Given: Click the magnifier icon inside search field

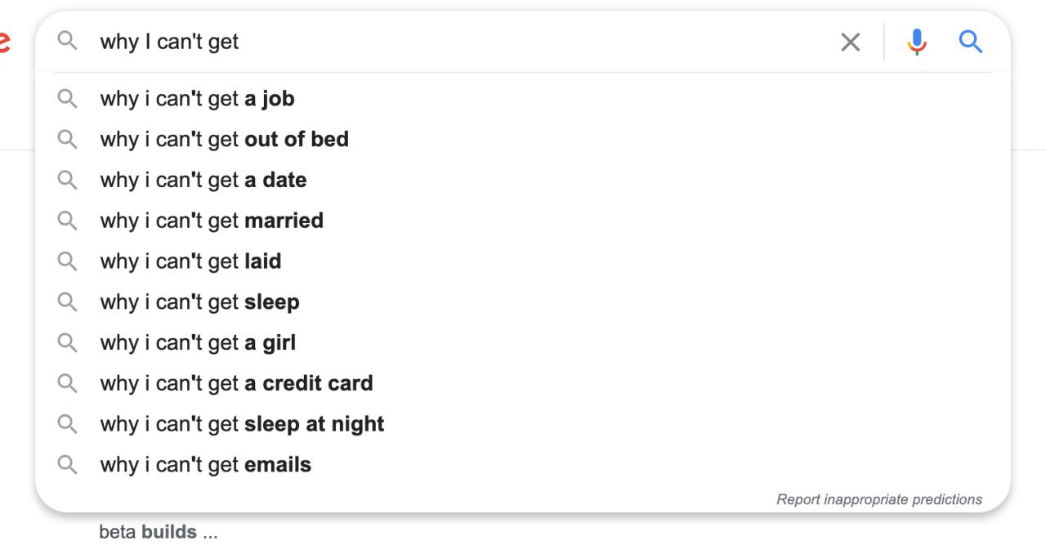Looking at the screenshot, I should pos(67,41).
